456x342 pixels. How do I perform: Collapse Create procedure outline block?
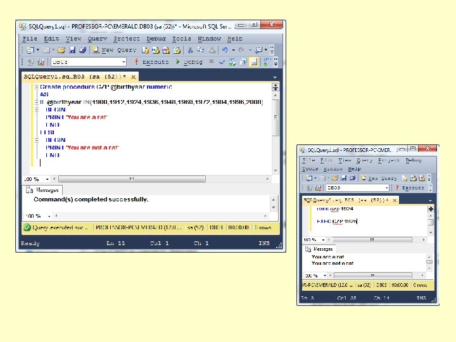[x=37, y=87]
